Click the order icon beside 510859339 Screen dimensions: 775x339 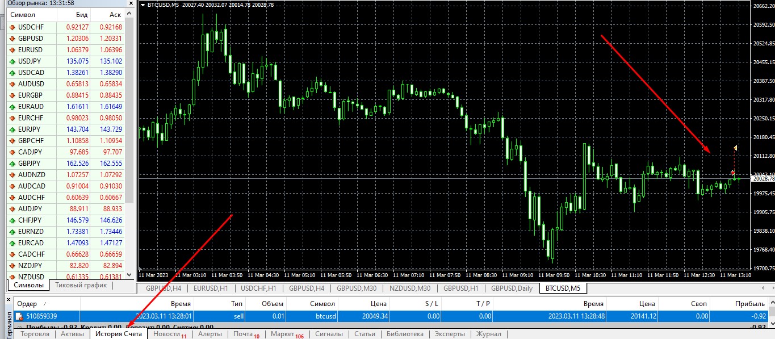click(19, 316)
